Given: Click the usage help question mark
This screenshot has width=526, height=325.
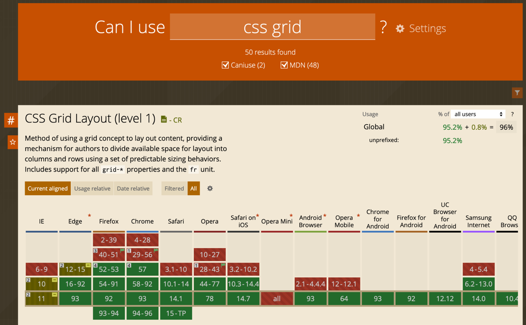Looking at the screenshot, I should (512, 114).
